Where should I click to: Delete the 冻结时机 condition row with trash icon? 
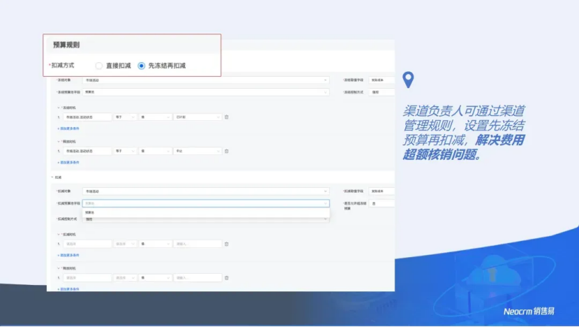(x=226, y=117)
